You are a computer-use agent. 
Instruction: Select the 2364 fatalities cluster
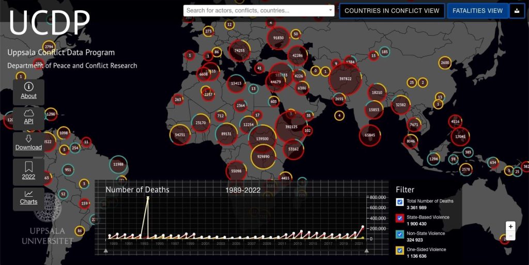[x=240, y=105]
